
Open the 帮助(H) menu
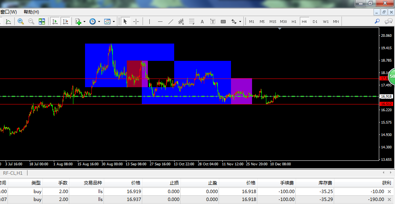(31, 12)
